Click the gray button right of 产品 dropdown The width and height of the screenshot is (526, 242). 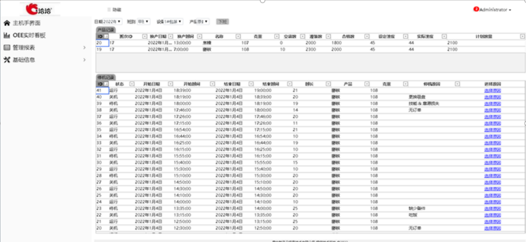[222, 22]
